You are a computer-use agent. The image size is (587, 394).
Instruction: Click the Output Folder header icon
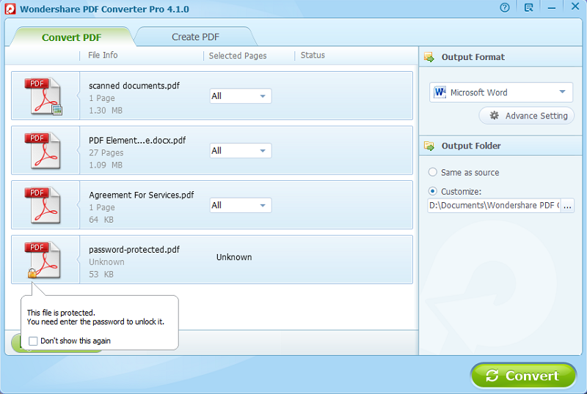[x=429, y=146]
